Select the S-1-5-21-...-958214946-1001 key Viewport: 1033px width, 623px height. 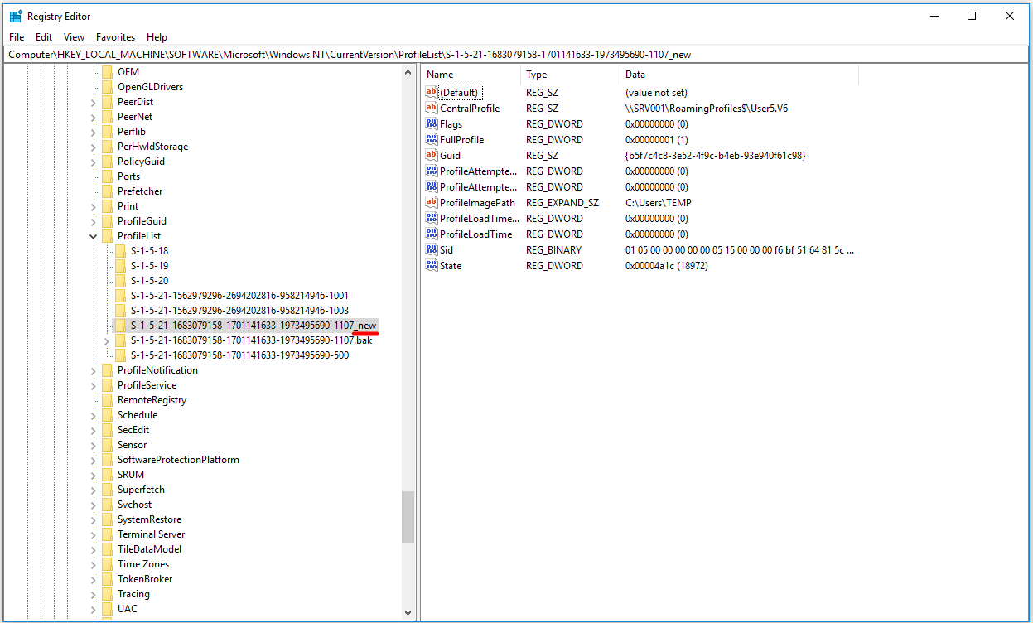coord(239,296)
